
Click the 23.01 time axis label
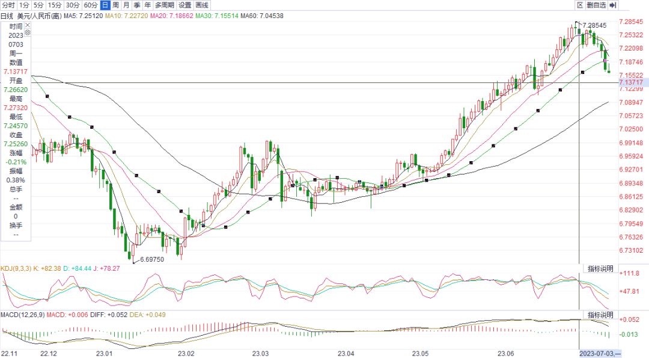tap(104, 353)
